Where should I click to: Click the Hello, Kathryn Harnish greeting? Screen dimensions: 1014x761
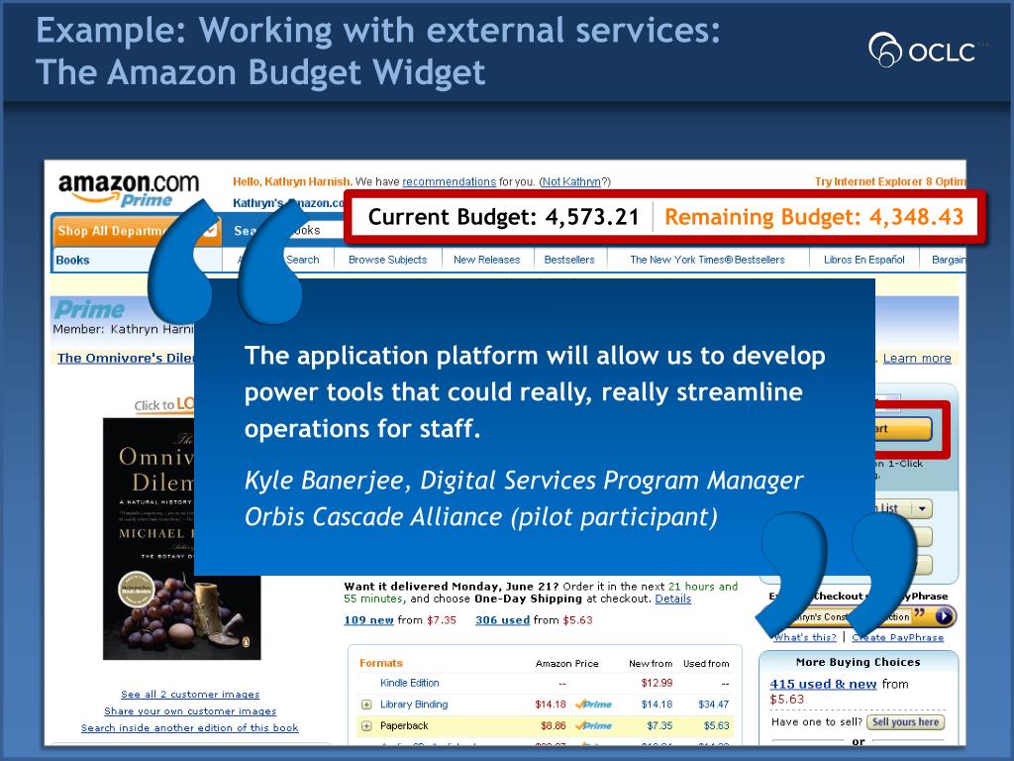(292, 182)
